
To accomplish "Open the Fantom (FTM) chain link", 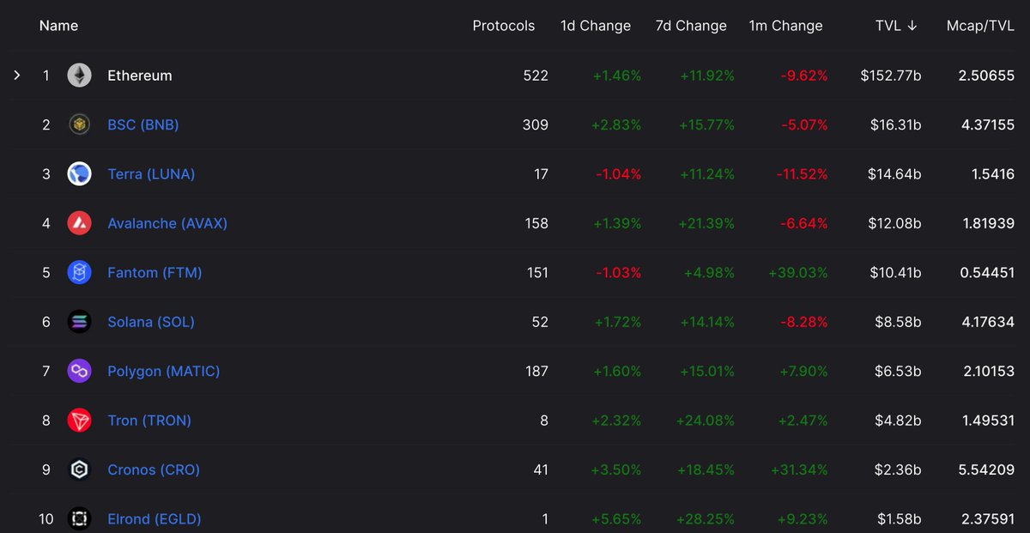I will [x=154, y=273].
